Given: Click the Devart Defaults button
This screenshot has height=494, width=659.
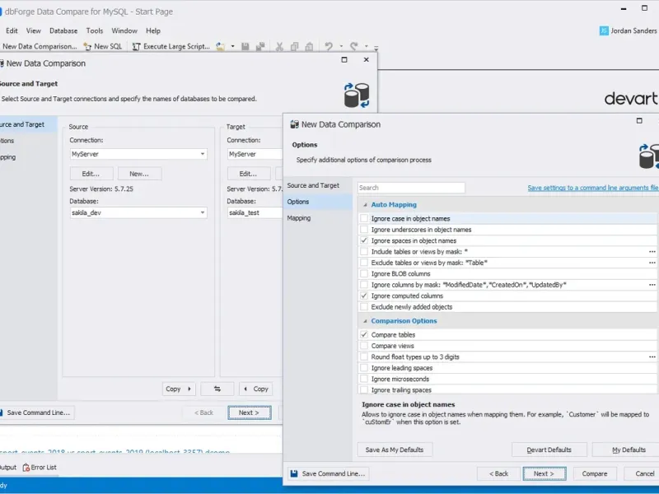Looking at the screenshot, I should coord(549,450).
